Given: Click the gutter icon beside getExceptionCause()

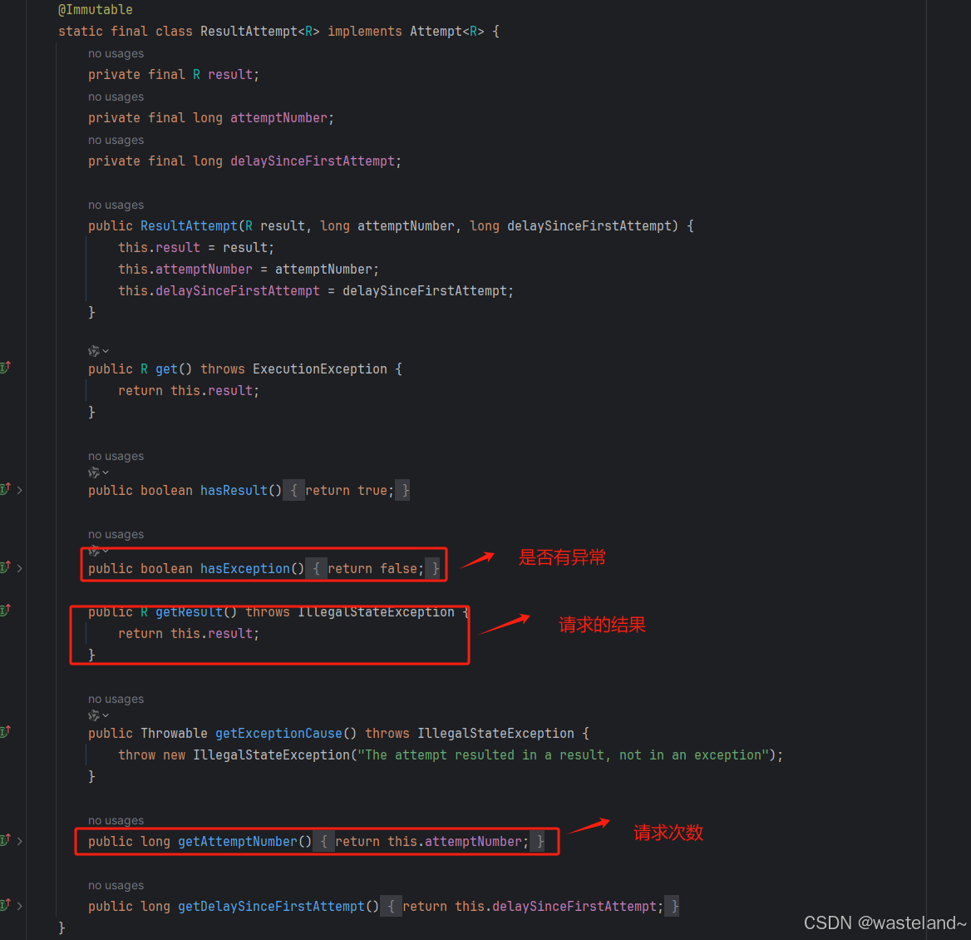Looking at the screenshot, I should (x=4, y=732).
